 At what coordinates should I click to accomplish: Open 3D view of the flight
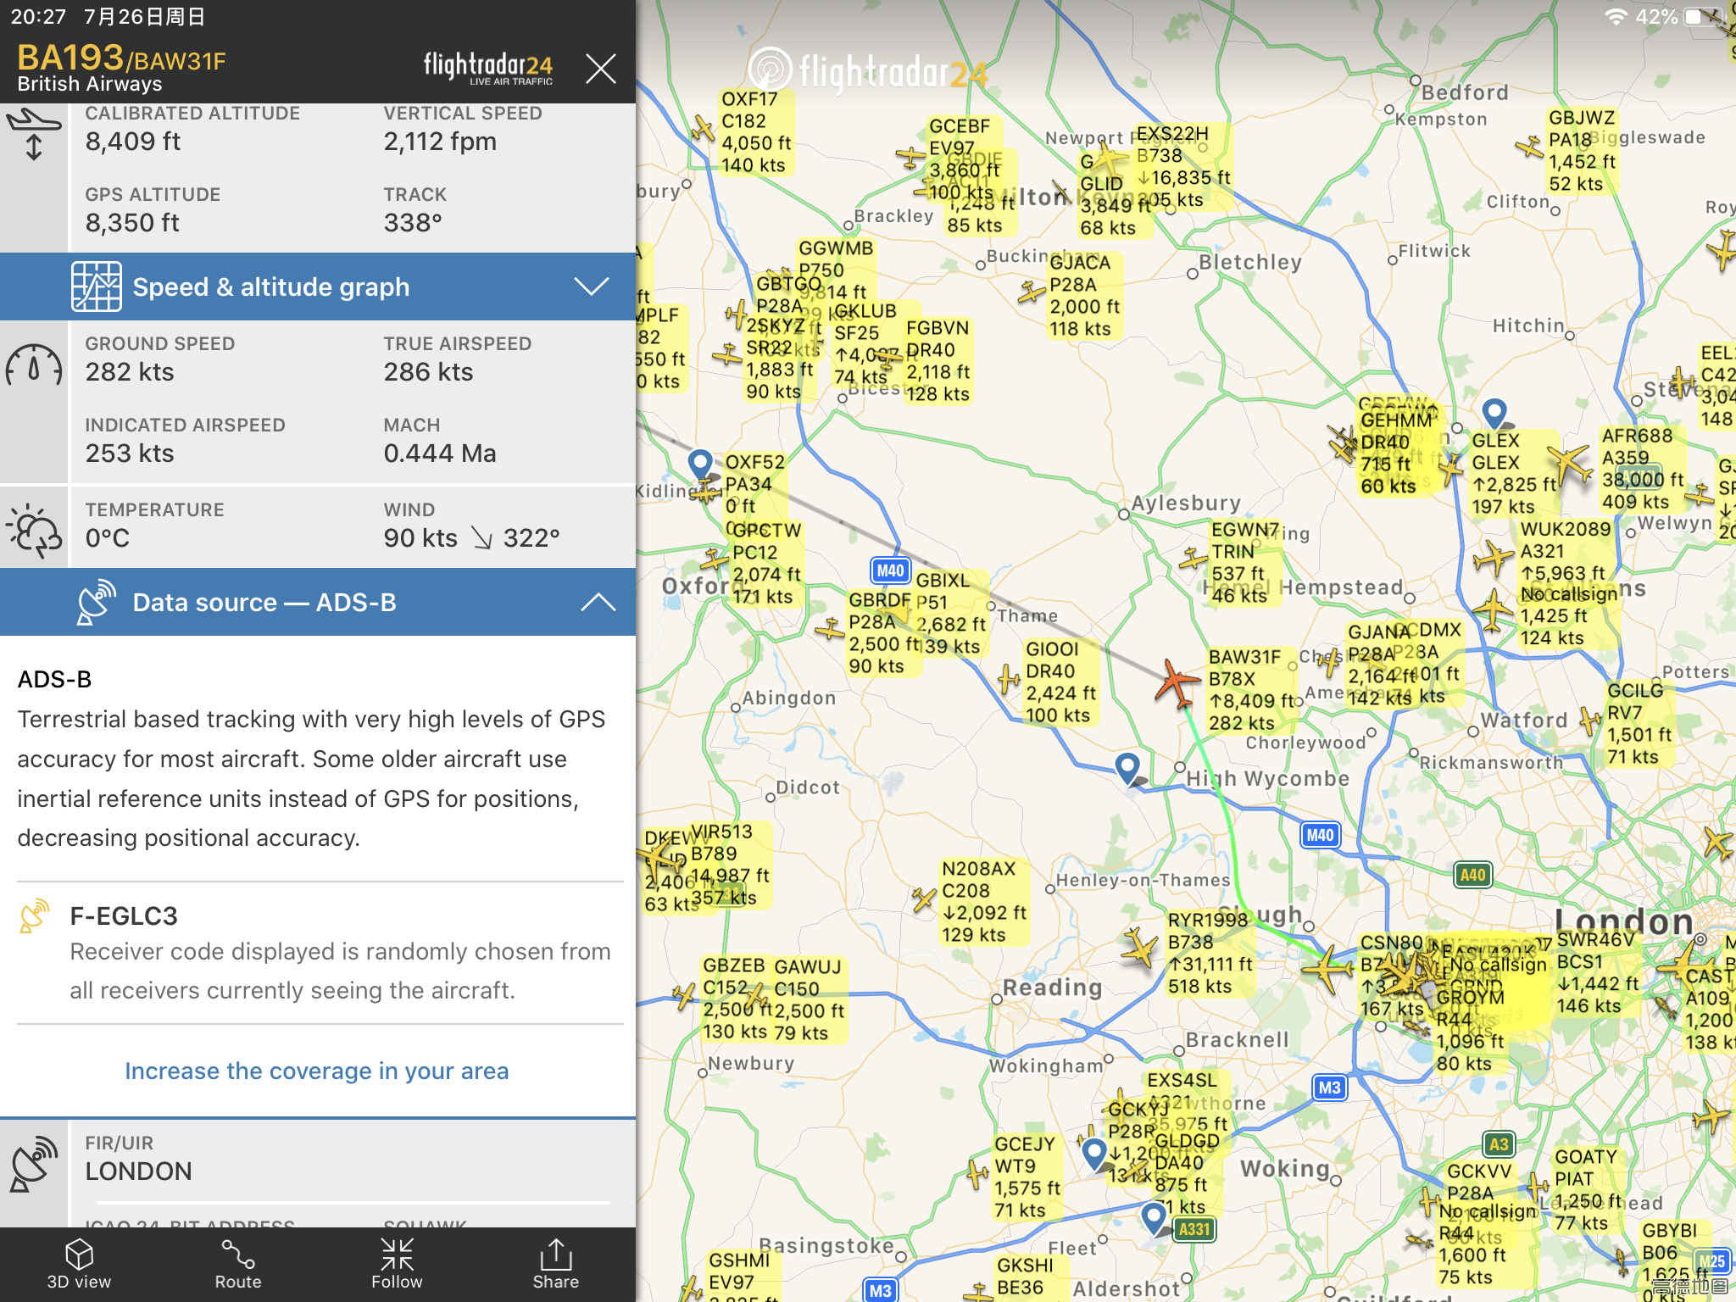pyautogui.click(x=79, y=1264)
